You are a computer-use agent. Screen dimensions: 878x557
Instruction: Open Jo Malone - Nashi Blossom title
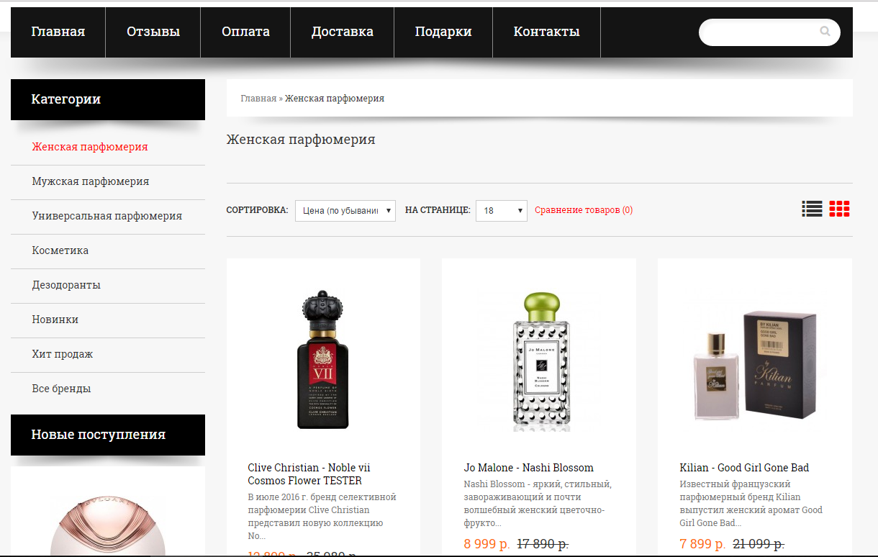point(529,468)
